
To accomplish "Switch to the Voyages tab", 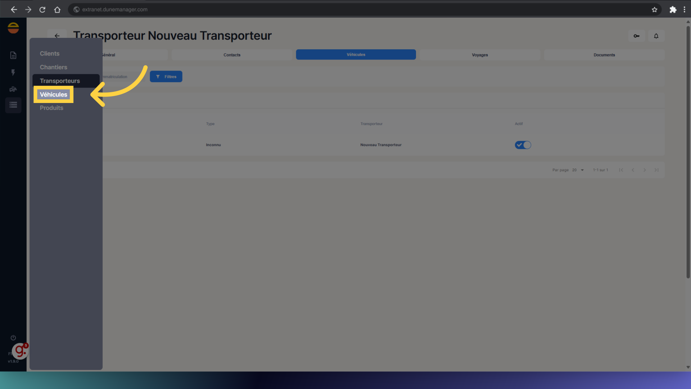I will click(480, 55).
